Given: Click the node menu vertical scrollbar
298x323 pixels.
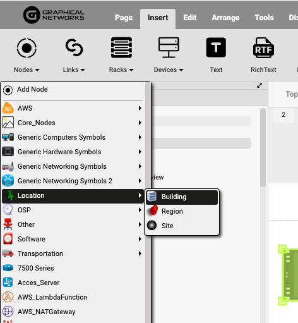Looking at the screenshot, I should pyautogui.click(x=148, y=202).
